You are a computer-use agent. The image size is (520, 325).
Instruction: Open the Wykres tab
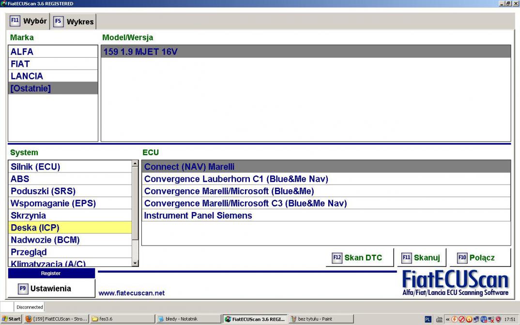[x=74, y=22]
